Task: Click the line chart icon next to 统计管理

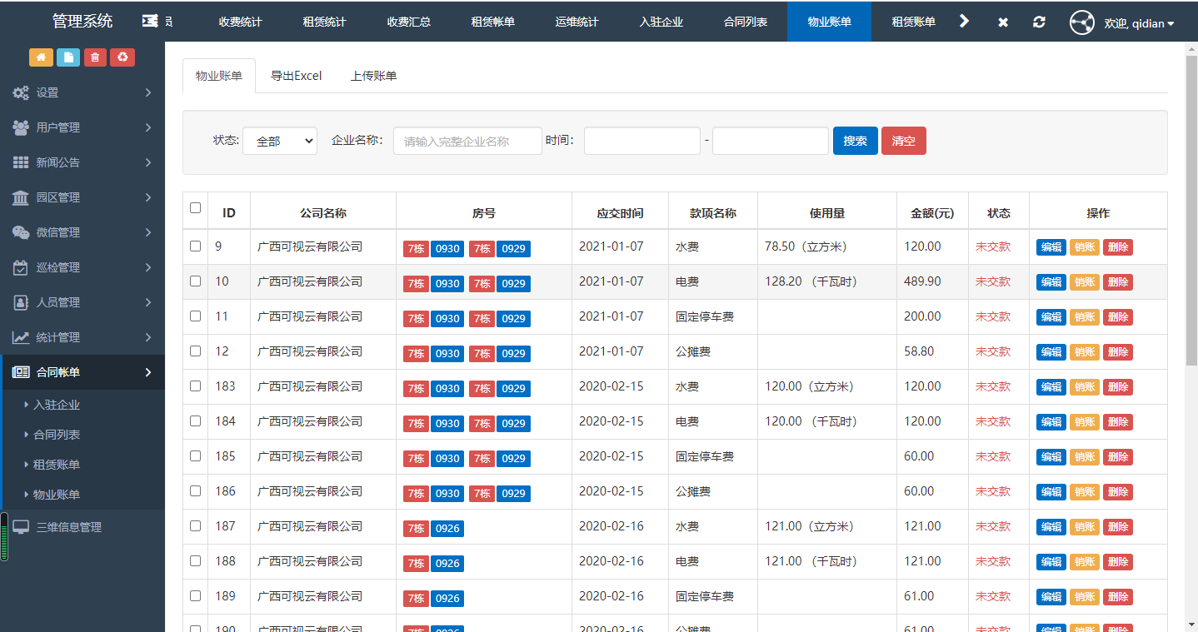Action: 21,337
